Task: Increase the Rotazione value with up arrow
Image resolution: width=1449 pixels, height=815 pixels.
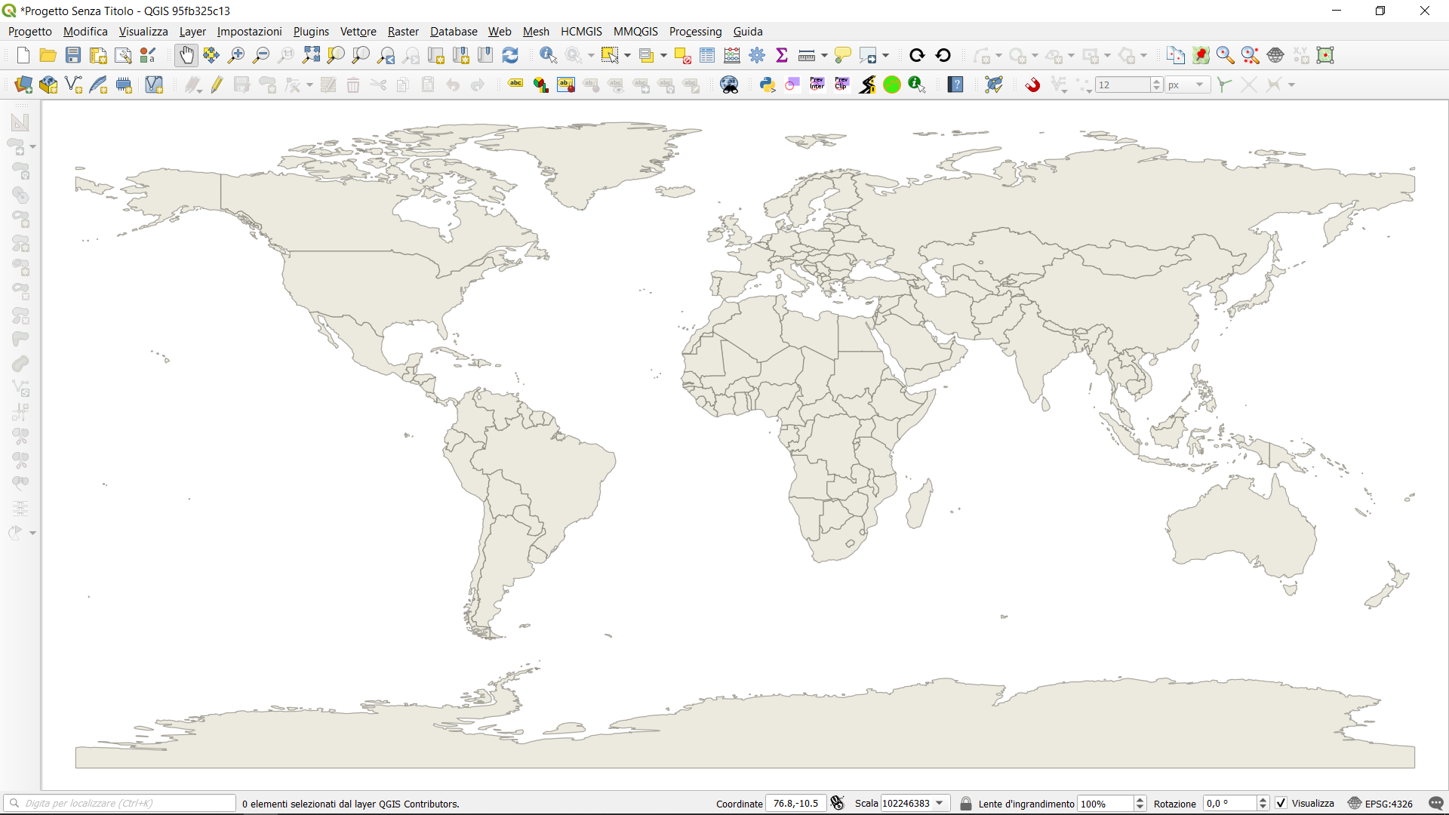Action: pos(1263,799)
